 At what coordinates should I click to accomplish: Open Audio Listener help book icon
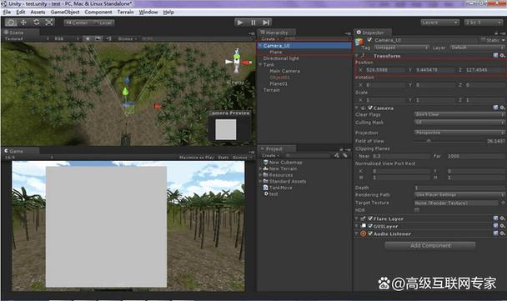[495, 233]
